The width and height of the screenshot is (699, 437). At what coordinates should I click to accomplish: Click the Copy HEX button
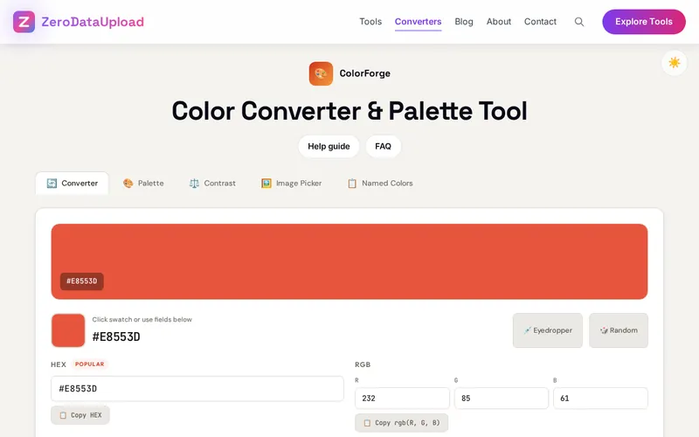point(80,415)
